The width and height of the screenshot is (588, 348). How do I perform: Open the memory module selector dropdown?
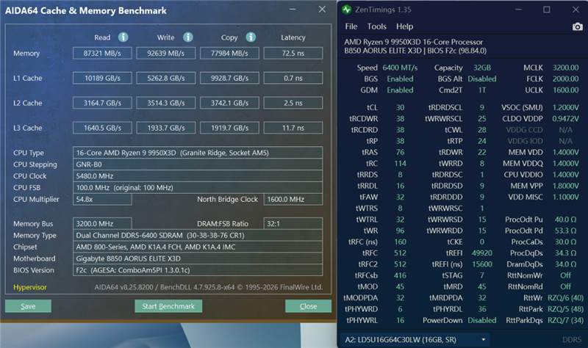coord(415,340)
